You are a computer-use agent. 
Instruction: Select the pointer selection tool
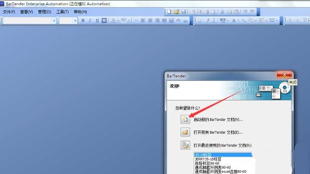pyautogui.click(x=200, y=20)
